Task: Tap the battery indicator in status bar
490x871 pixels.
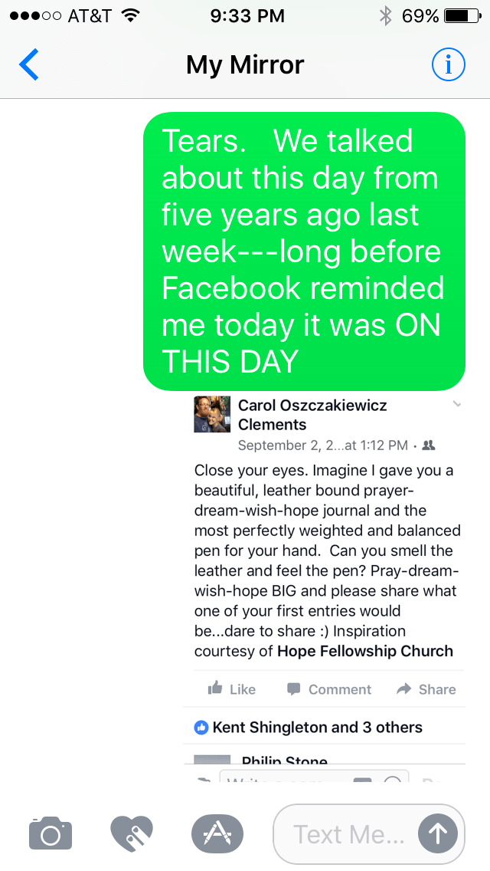Action: click(x=461, y=16)
